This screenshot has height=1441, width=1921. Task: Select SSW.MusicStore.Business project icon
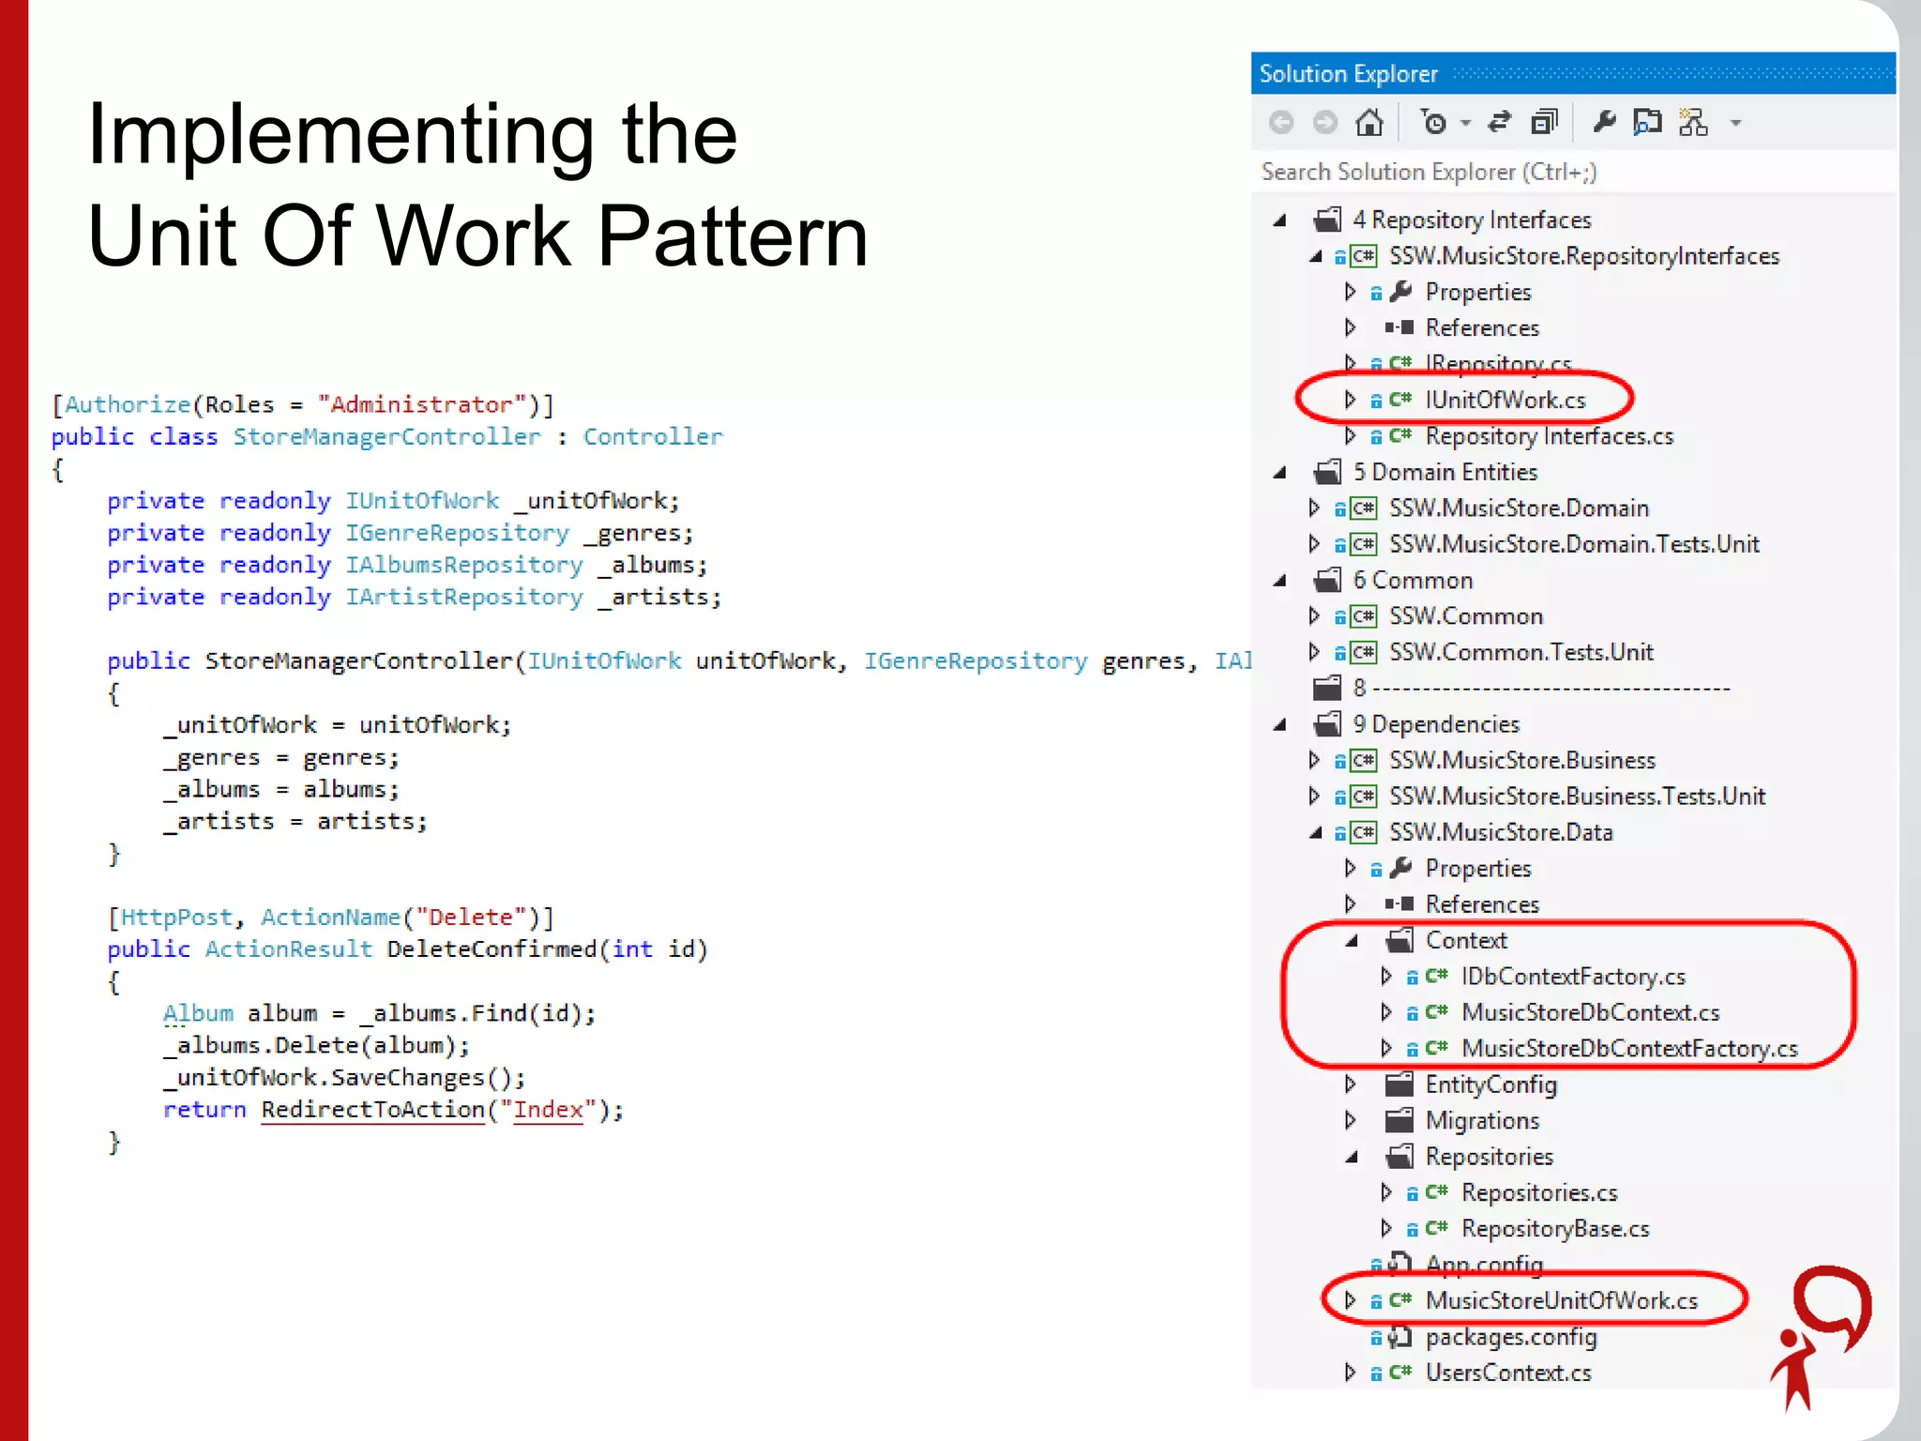tap(1363, 760)
